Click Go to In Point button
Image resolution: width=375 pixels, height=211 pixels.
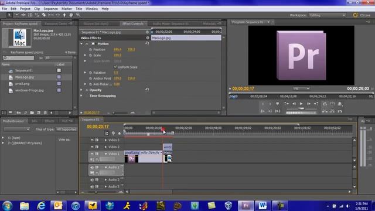coord(262,111)
